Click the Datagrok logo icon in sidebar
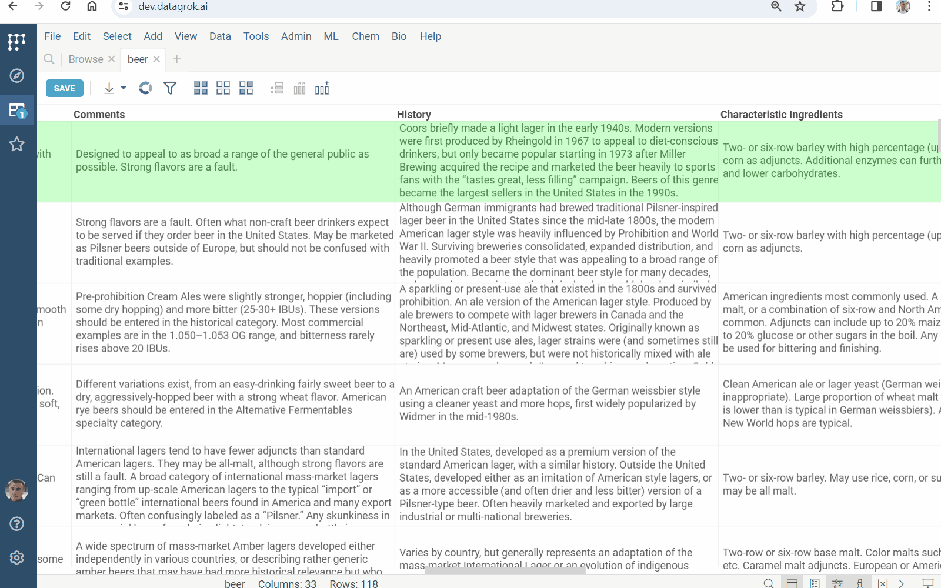 tap(16, 41)
